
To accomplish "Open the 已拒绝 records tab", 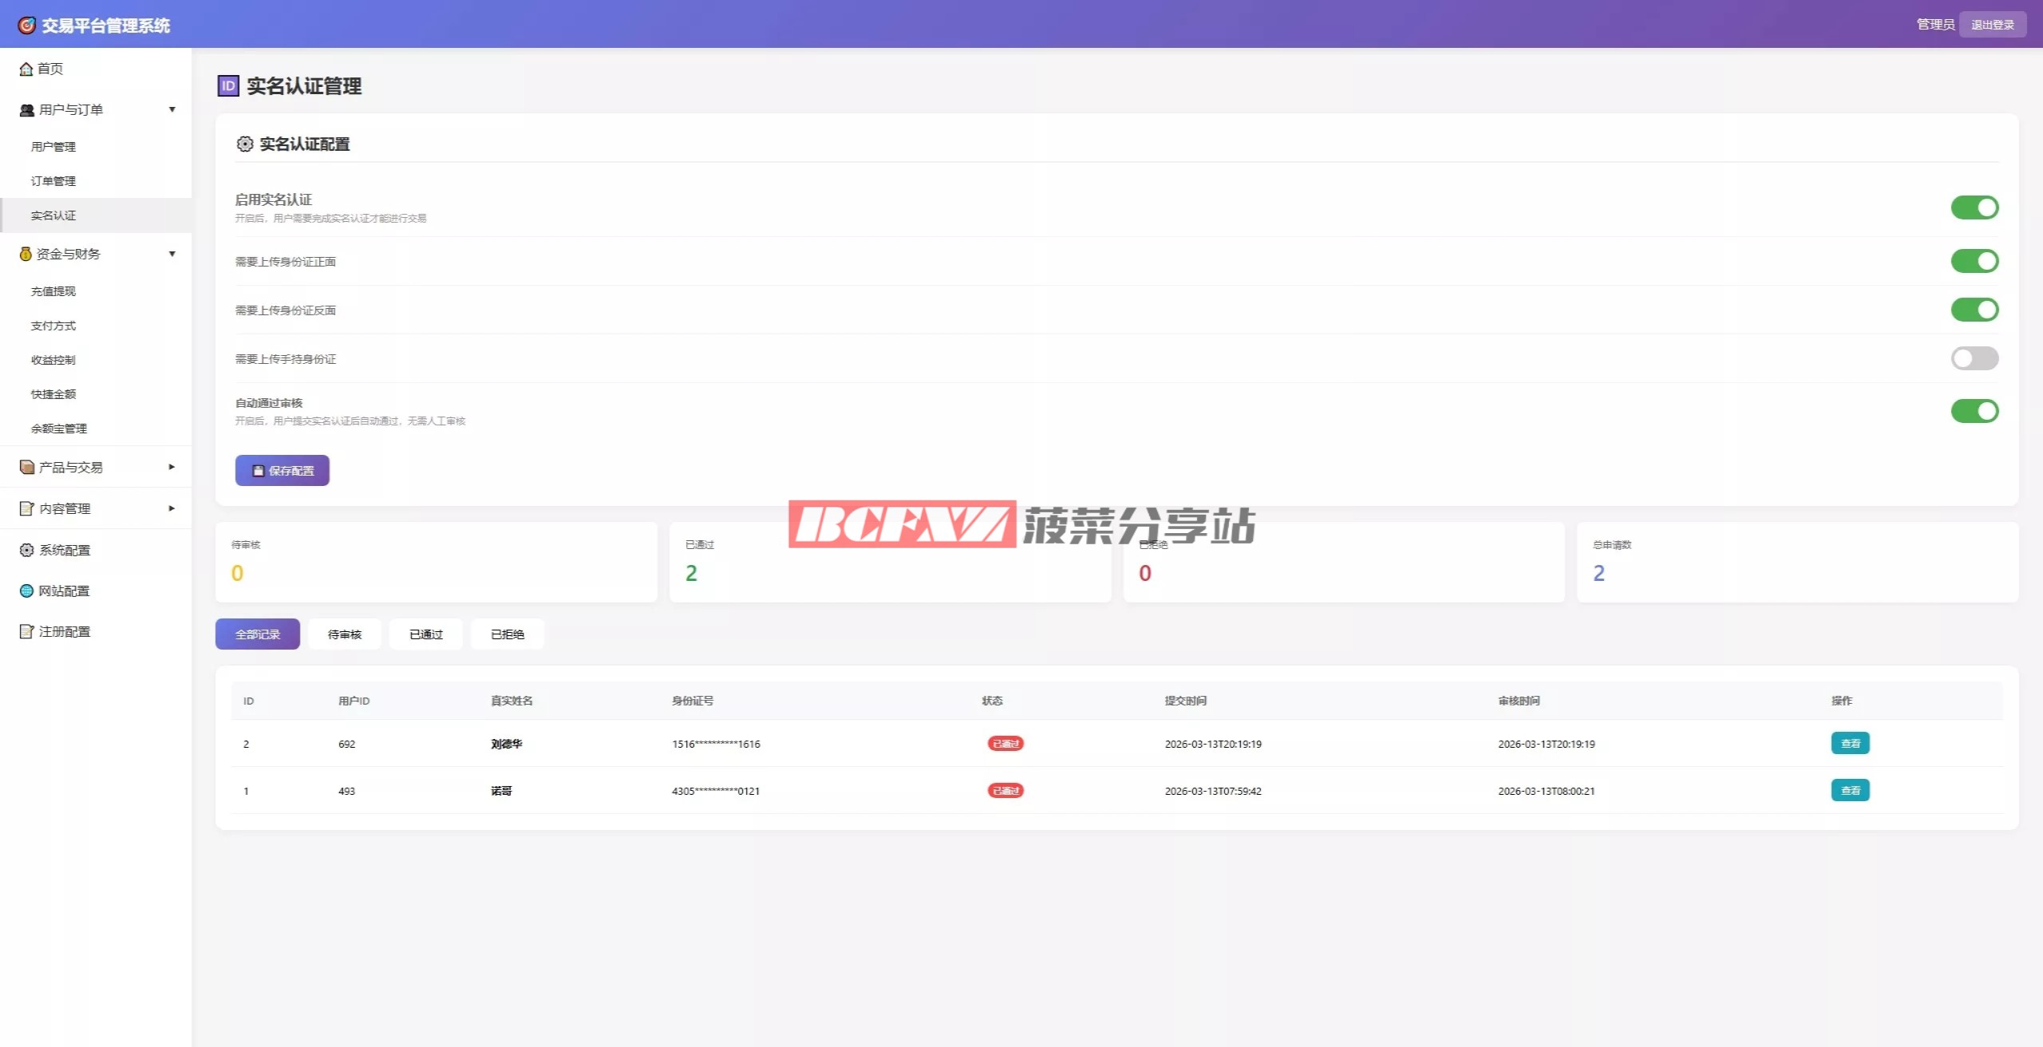I will 508,634.
